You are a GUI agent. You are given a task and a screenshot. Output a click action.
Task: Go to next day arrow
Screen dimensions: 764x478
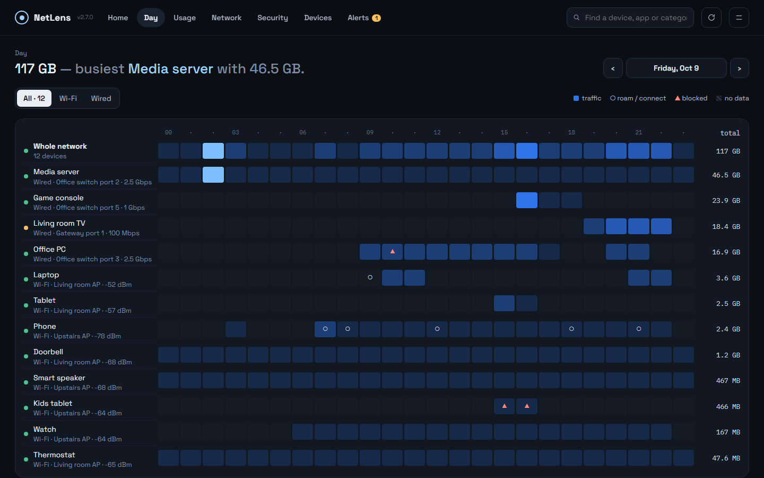pyautogui.click(x=740, y=68)
